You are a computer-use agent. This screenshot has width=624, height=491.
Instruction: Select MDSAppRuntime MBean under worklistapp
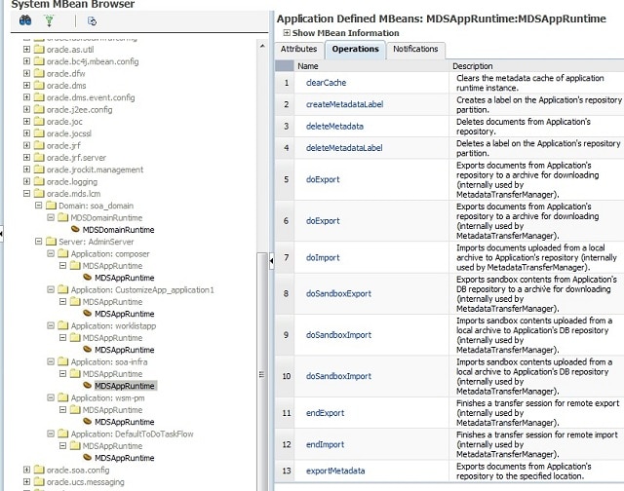click(x=124, y=350)
